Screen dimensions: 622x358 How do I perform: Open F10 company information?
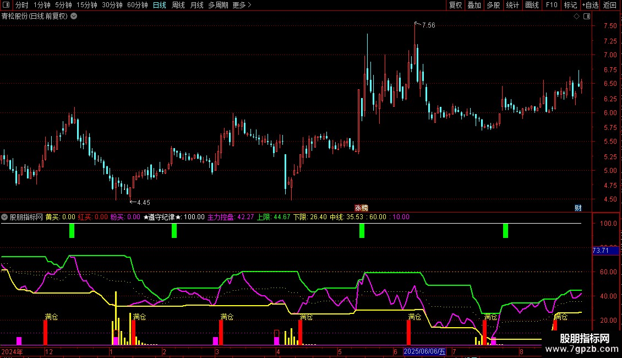(551, 6)
